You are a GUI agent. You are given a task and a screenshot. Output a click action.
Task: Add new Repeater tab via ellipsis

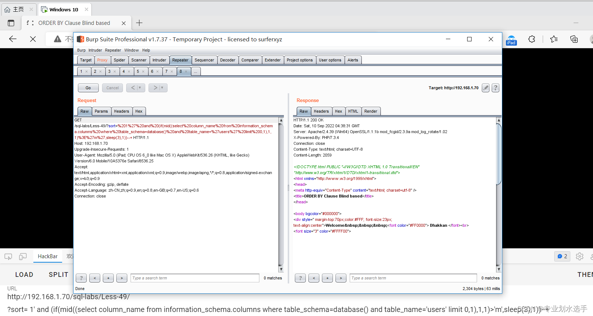point(196,72)
